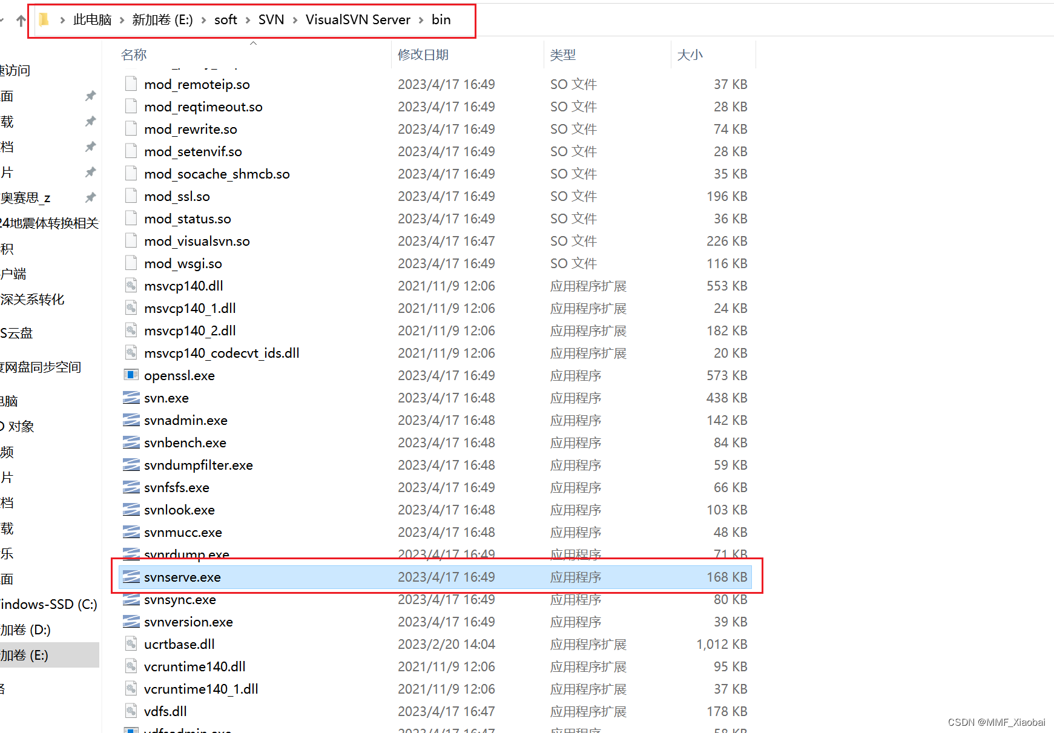
Task: Sort files by the 大小 column header
Action: tap(690, 55)
